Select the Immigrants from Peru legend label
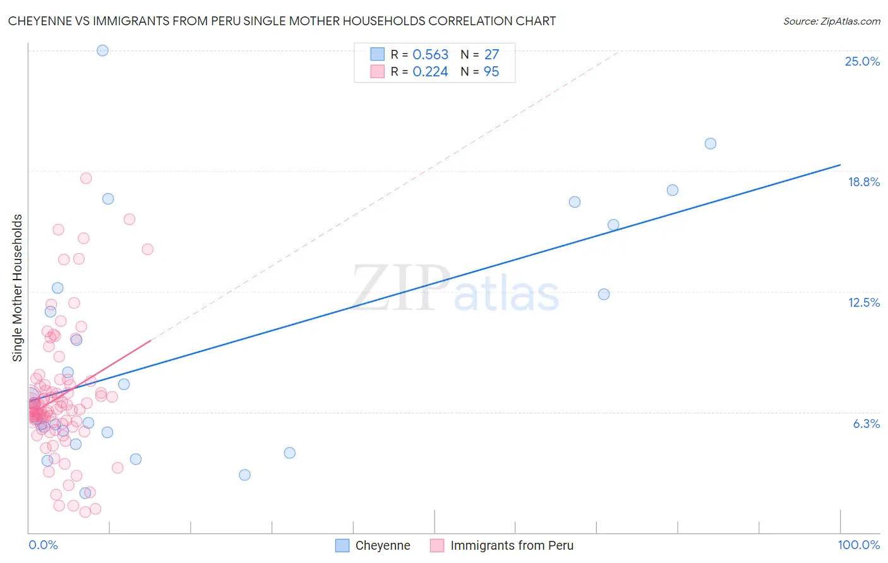The image size is (888, 563). (512, 545)
